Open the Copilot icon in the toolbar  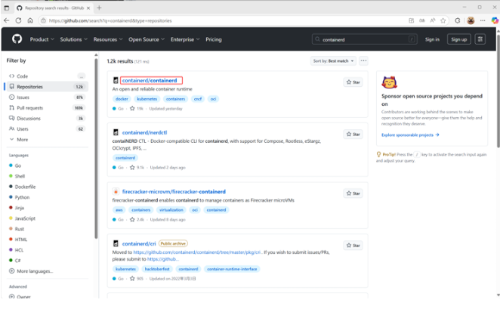[494, 20]
